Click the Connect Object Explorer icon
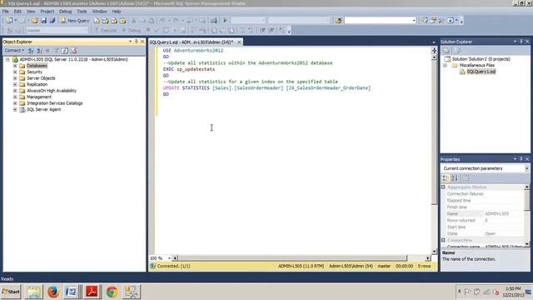The width and height of the screenshot is (533, 300). pos(31,51)
